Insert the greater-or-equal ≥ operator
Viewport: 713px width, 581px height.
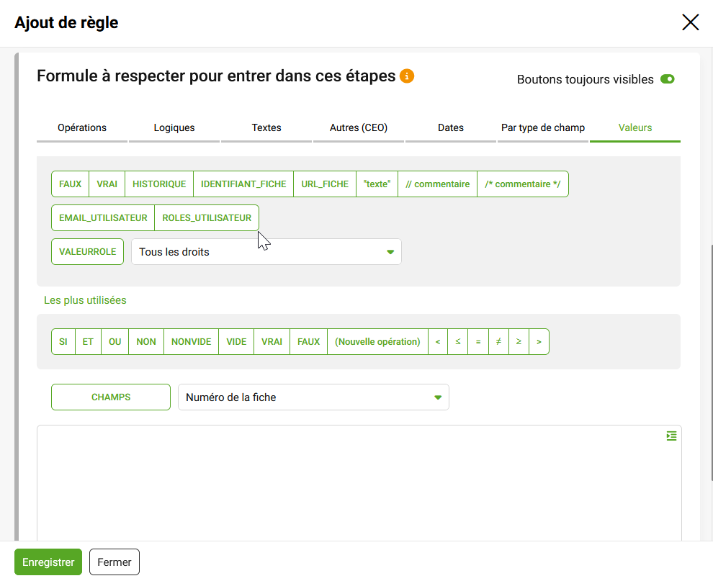[x=519, y=342]
